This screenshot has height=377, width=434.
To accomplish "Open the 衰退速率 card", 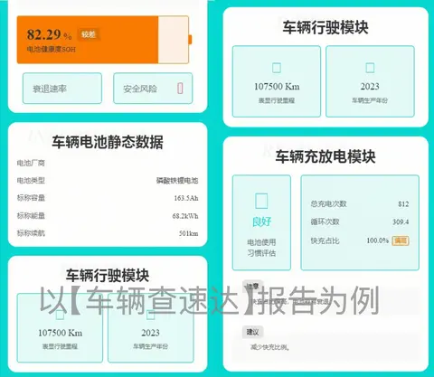I will 62,89.
